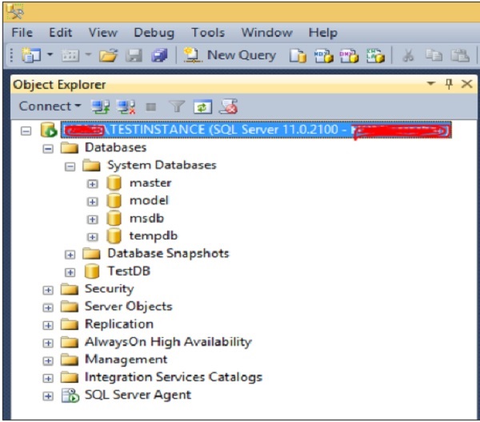Collapse the Databases folder
The height and width of the screenshot is (422, 480).
pos(48,149)
